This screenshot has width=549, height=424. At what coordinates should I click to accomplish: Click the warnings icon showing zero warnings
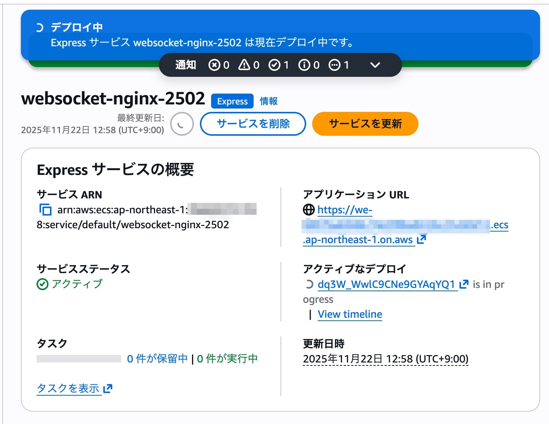click(x=244, y=65)
